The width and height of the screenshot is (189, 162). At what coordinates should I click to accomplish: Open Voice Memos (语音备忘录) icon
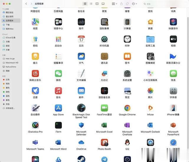pyautogui.click(x=104, y=91)
